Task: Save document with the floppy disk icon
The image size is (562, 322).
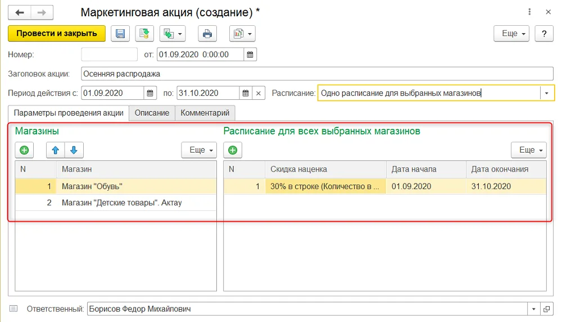Action: (x=120, y=34)
